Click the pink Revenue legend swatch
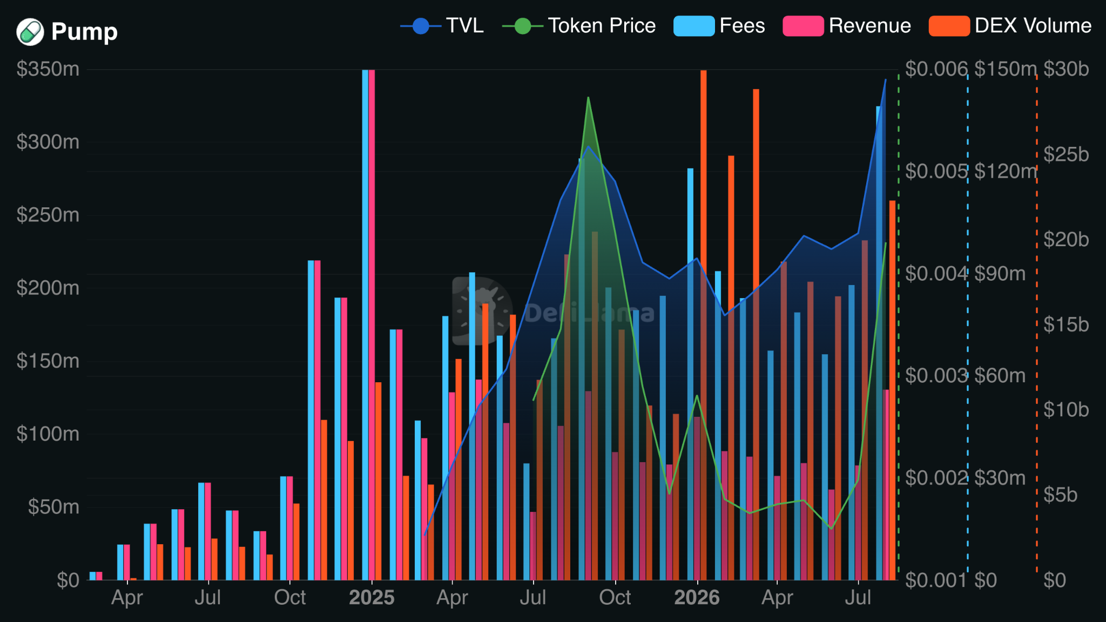This screenshot has width=1106, height=622. pyautogui.click(x=804, y=26)
